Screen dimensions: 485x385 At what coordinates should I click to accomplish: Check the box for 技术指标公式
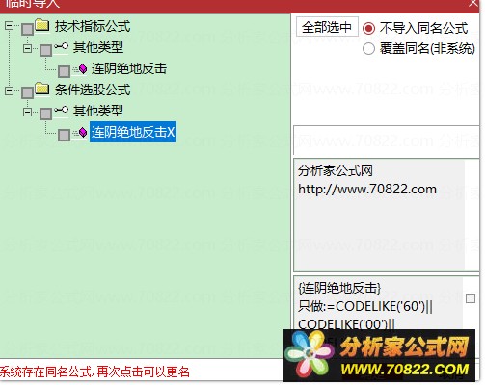27,29
